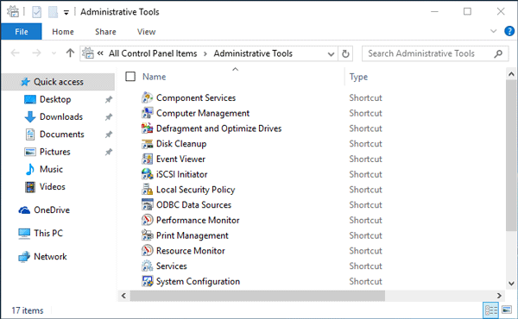
Task: Open help with the blue question mark
Action: [x=509, y=31]
